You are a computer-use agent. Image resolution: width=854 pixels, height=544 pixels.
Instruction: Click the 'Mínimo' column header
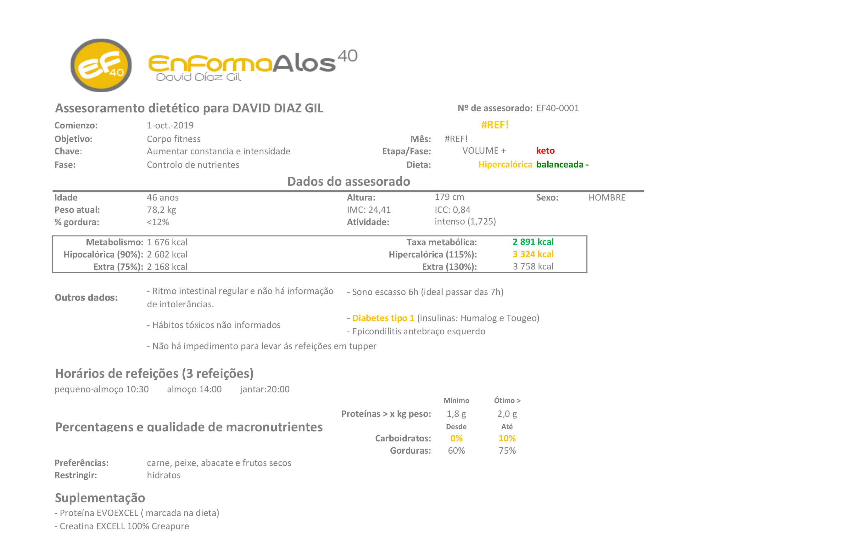tap(456, 400)
